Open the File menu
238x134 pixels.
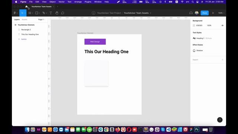(31, 2)
